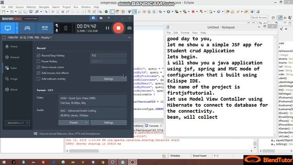Open Eclipse Debug icon dropdown arrow
The width and height of the screenshot is (293, 165).
click(x=164, y=12)
